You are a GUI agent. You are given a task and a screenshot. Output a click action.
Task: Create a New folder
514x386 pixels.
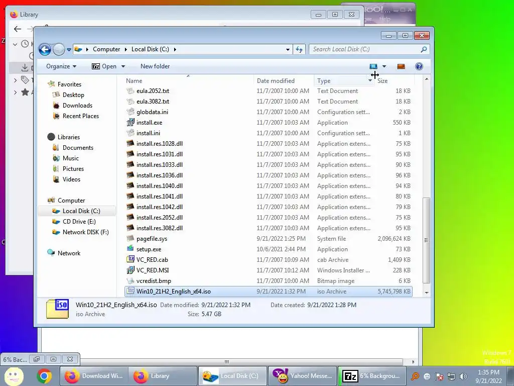click(155, 66)
